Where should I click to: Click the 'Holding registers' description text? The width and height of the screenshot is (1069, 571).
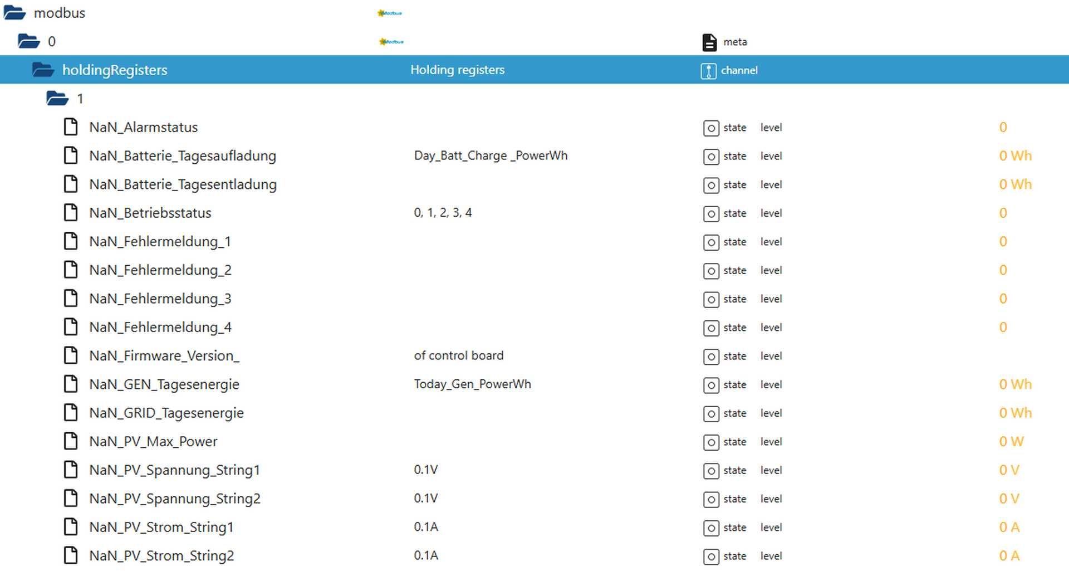458,70
